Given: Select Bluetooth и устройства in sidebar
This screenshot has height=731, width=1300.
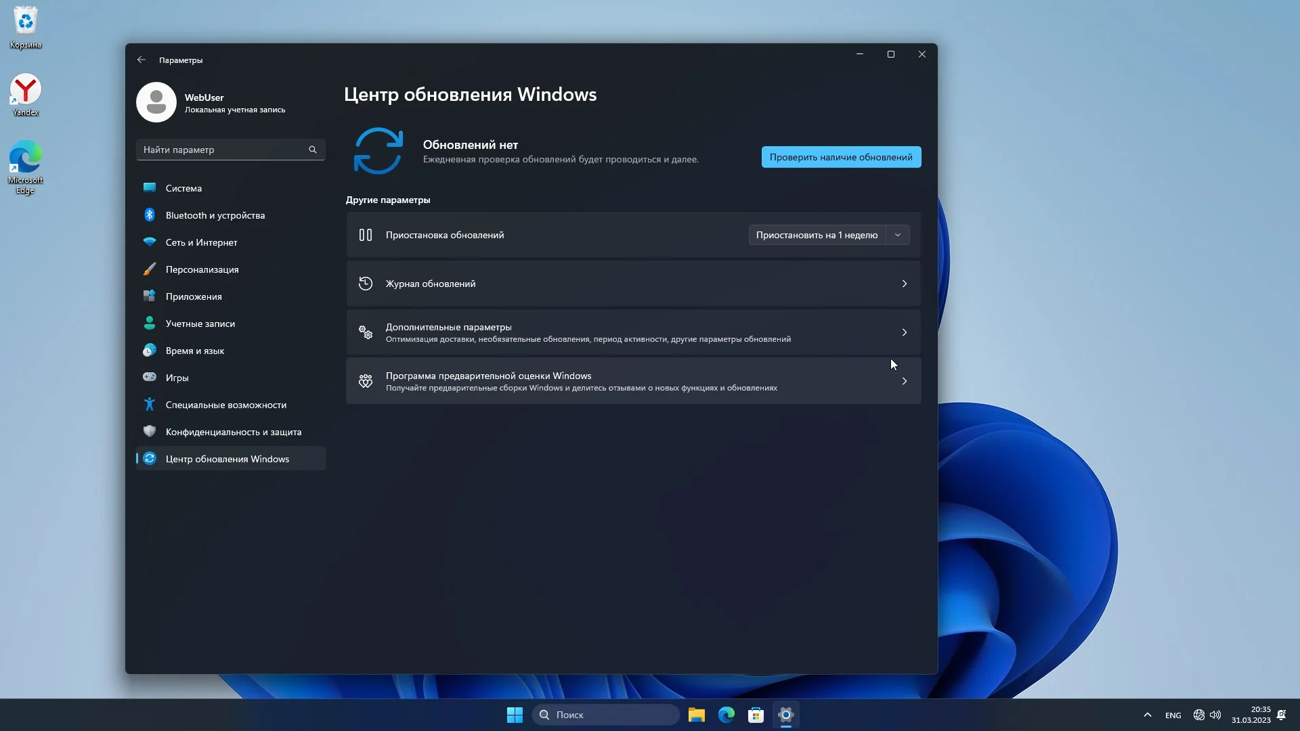Looking at the screenshot, I should click(215, 215).
